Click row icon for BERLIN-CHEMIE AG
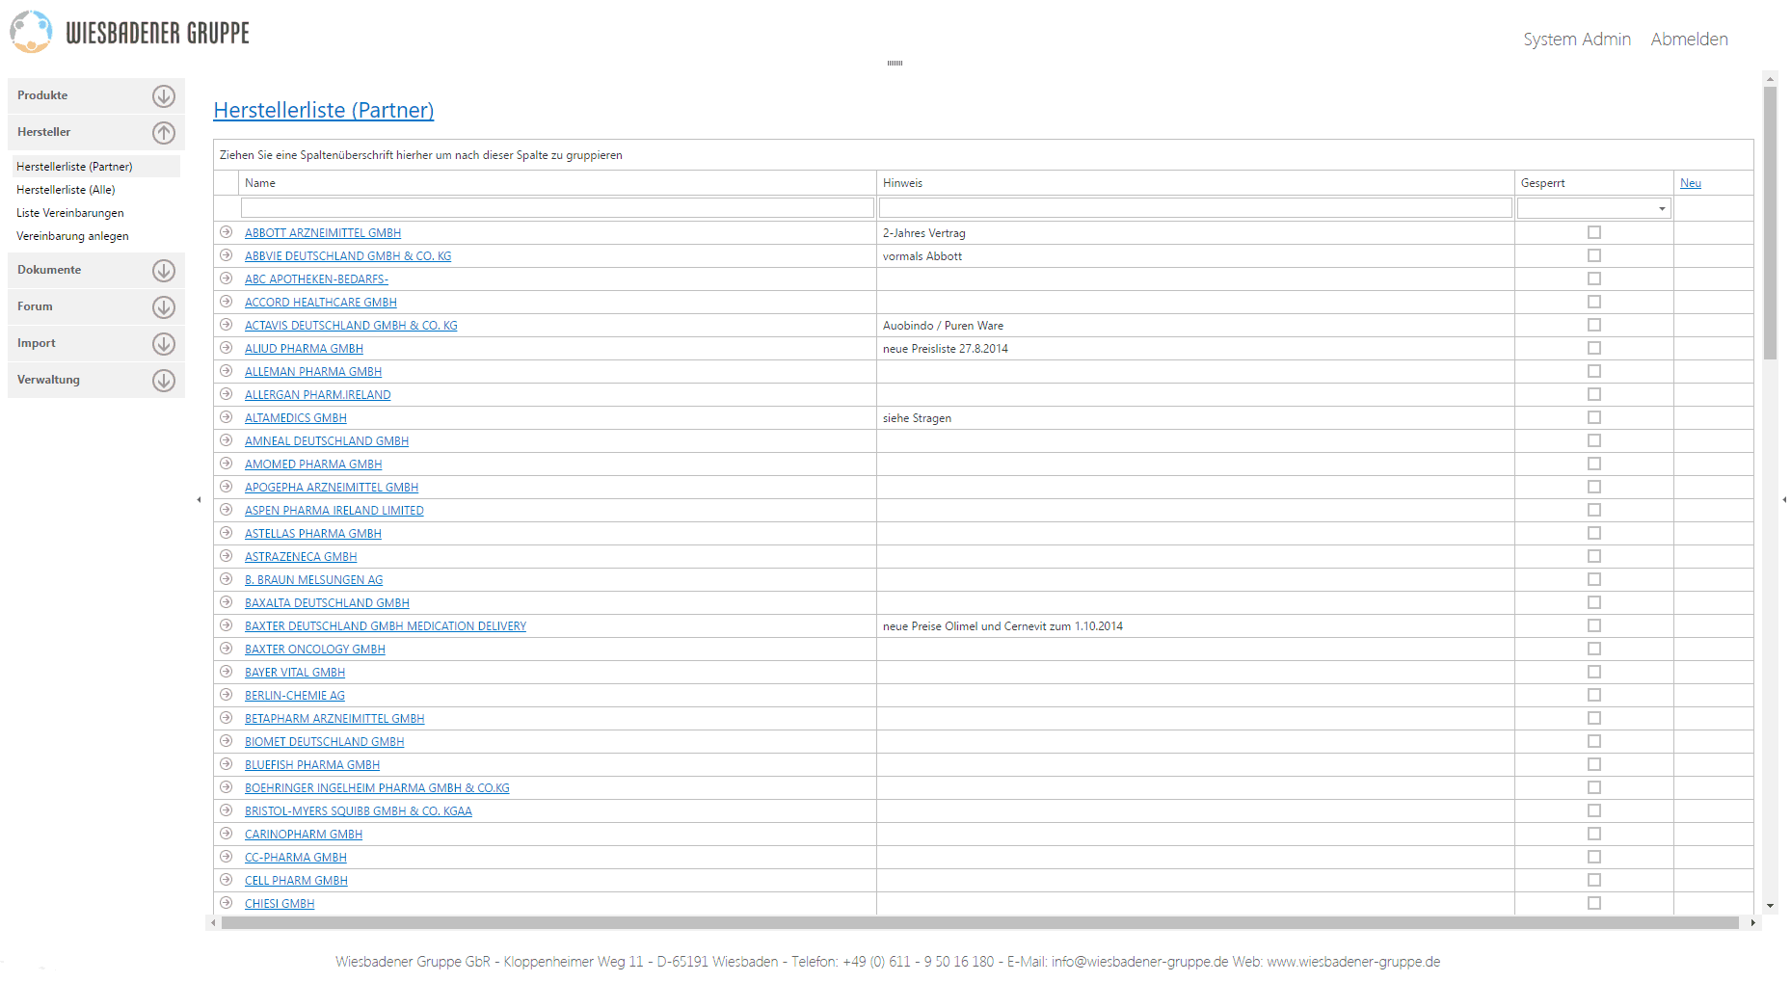This screenshot has width=1791, height=982. coord(227,695)
